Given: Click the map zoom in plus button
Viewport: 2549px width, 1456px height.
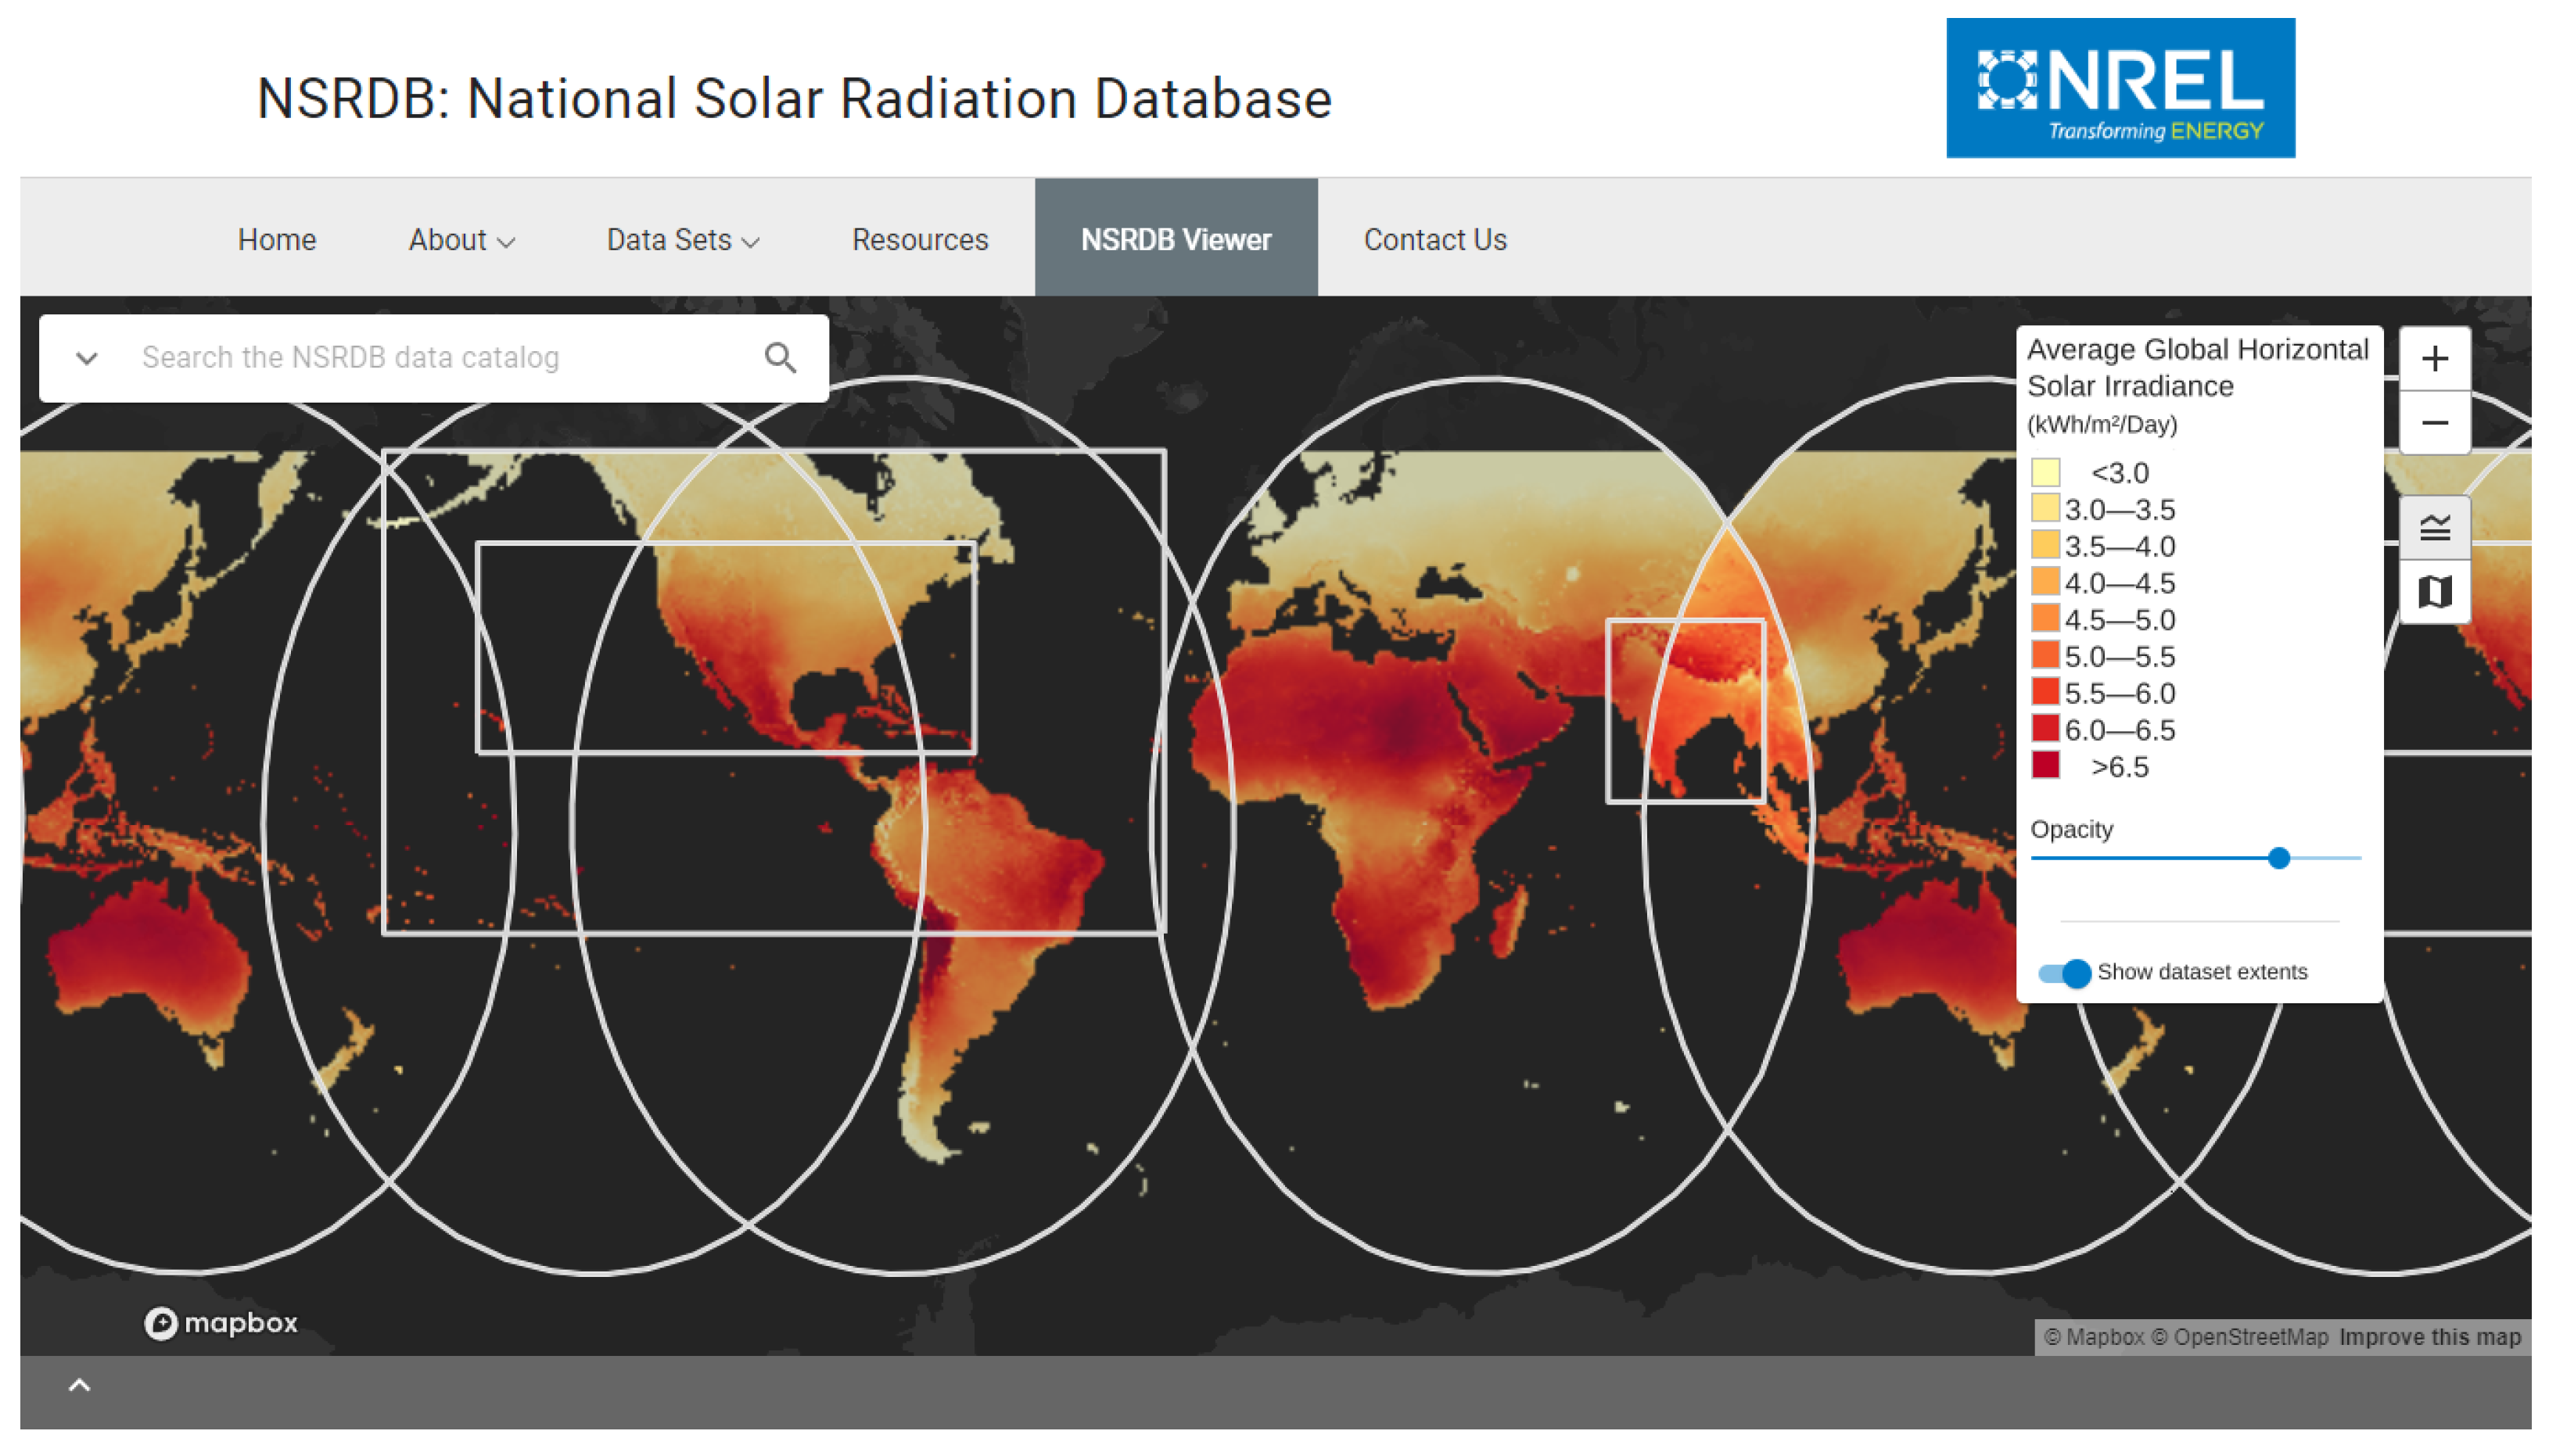Looking at the screenshot, I should click(x=2433, y=358).
